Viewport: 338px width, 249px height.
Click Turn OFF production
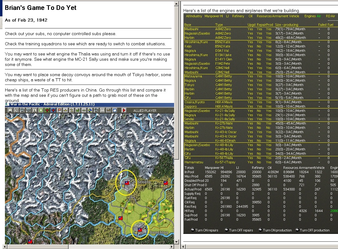[312, 230]
